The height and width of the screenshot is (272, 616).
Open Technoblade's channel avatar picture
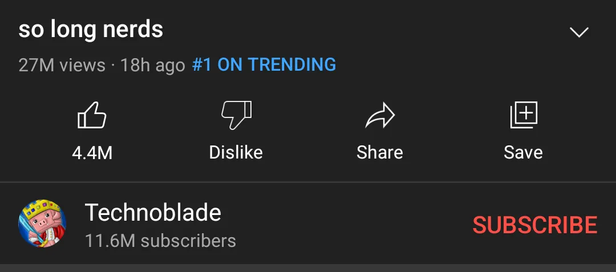tap(43, 223)
